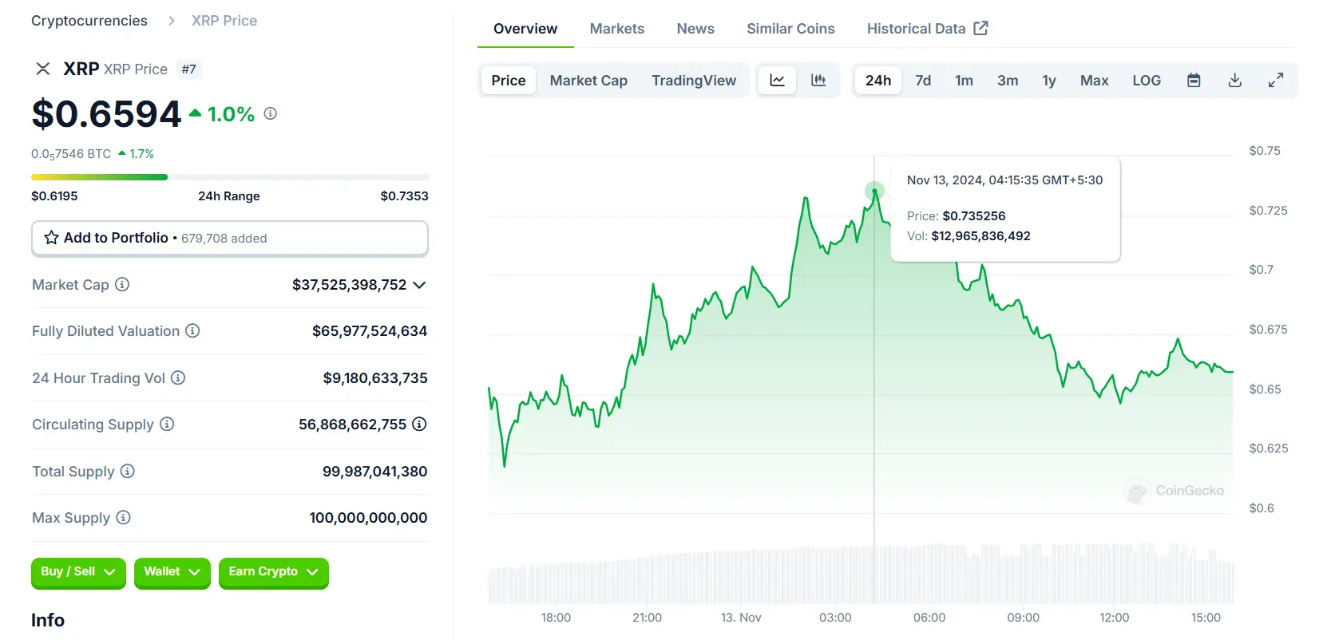This screenshot has width=1327, height=640.
Task: Click the 99,987,041,380 total supply value
Action: coord(374,472)
